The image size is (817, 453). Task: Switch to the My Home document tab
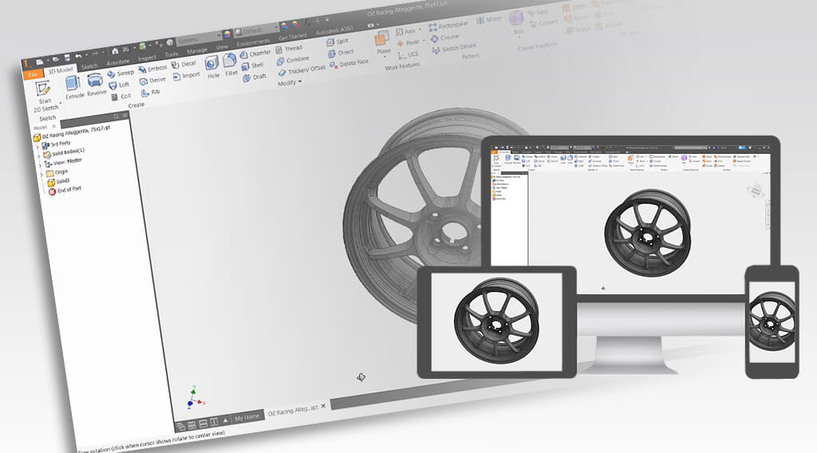(x=247, y=418)
